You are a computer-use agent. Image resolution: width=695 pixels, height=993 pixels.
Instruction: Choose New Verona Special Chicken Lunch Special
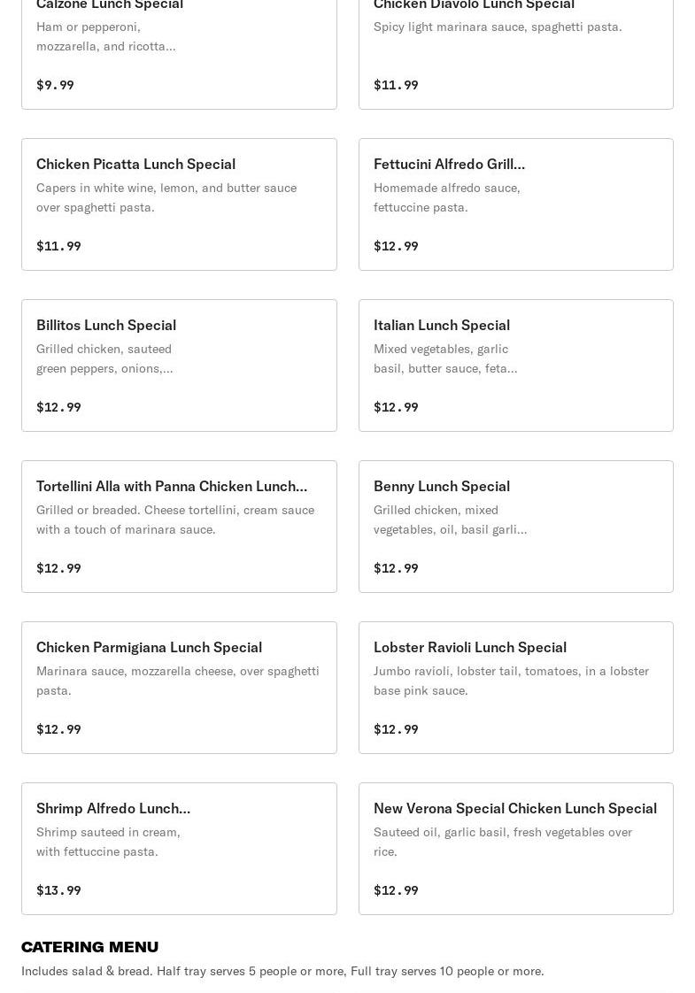tap(514, 808)
